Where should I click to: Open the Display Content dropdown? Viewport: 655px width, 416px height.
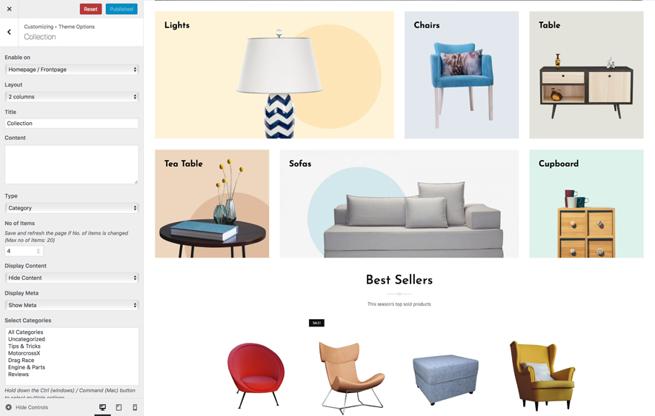point(72,278)
